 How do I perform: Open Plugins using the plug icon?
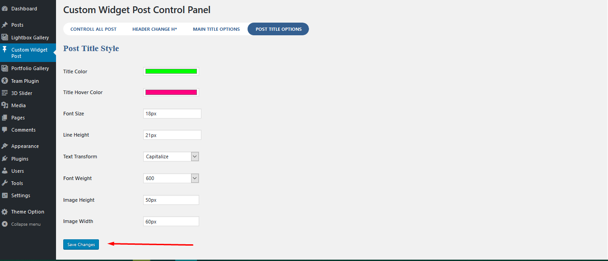pos(5,159)
